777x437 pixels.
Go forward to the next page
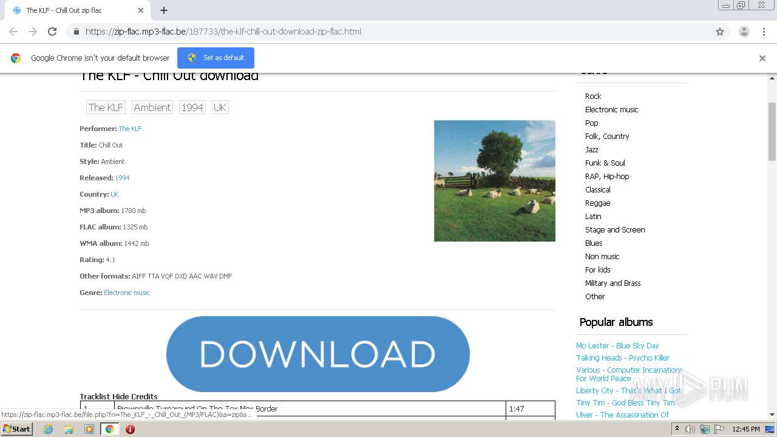tap(33, 32)
